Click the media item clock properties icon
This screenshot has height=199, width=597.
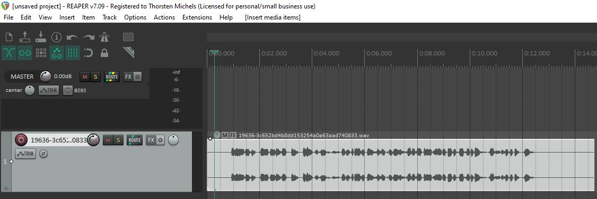tap(217, 135)
